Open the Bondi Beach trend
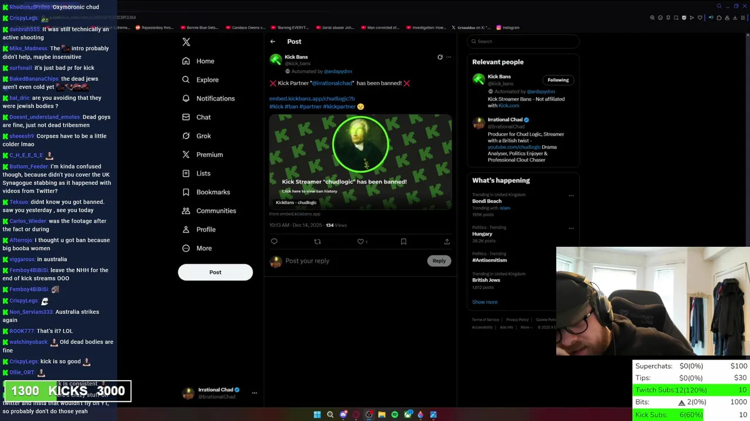Viewport: 750px width, 421px height. [x=487, y=201]
